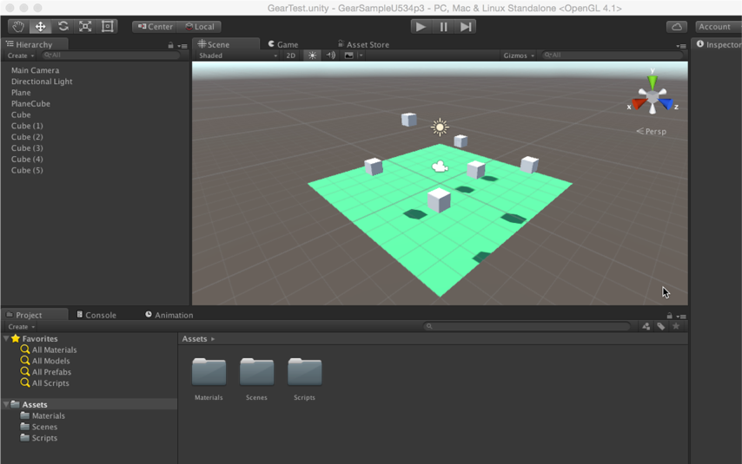This screenshot has height=464, width=742.
Task: Select the Move tool
Action: pos(40,27)
